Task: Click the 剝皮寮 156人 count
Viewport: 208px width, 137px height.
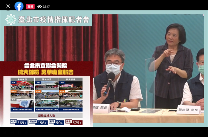Action: [x=38, y=122]
